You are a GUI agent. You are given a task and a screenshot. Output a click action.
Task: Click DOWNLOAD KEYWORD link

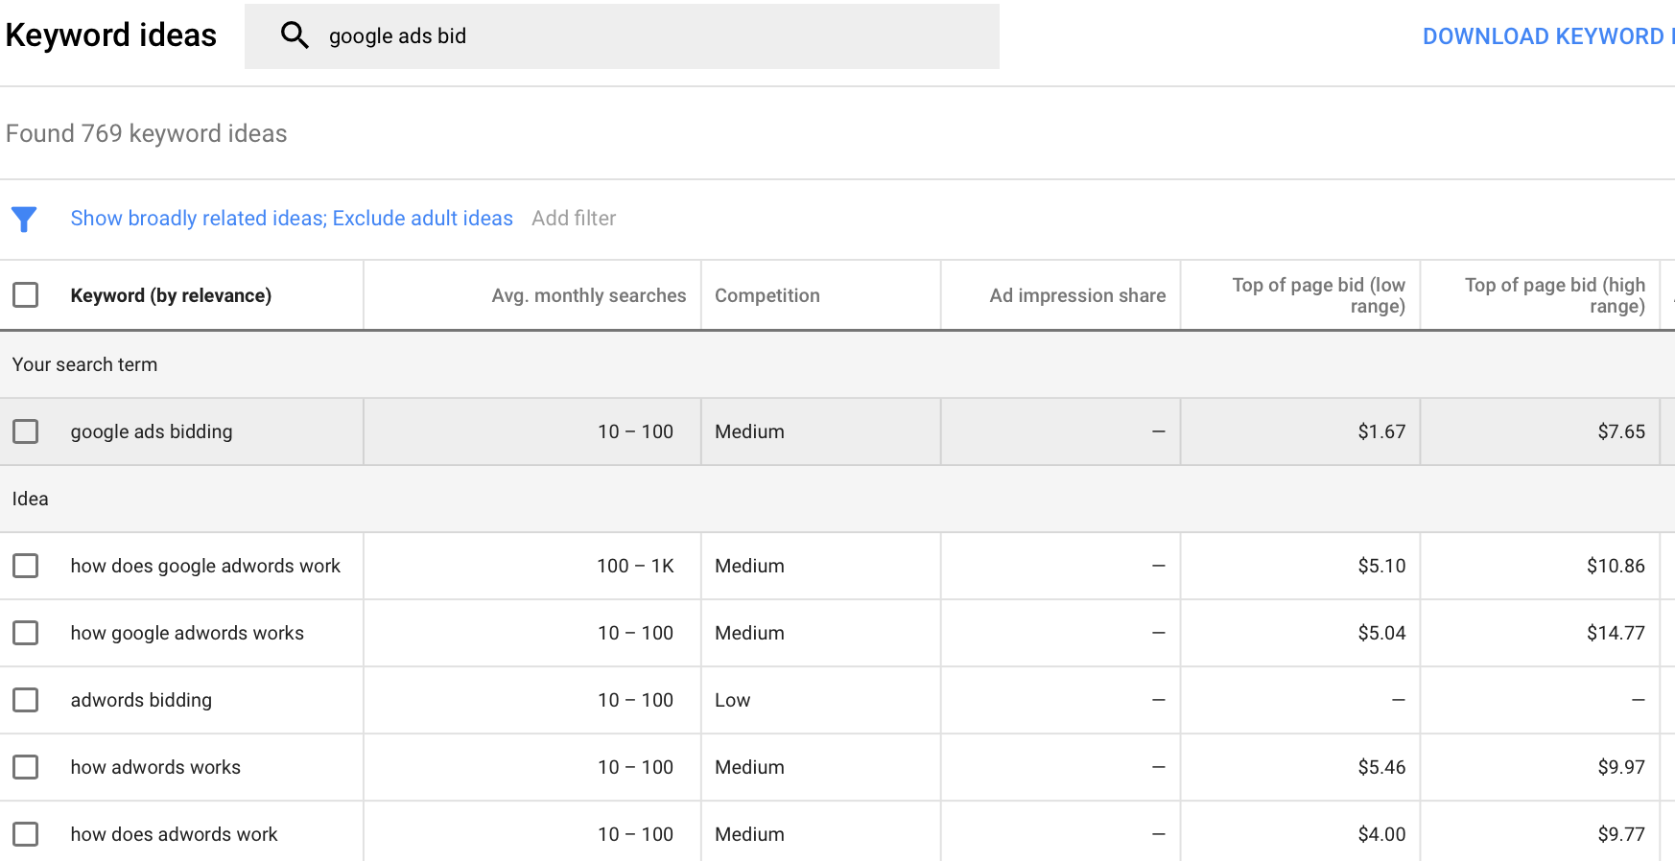coord(1547,36)
